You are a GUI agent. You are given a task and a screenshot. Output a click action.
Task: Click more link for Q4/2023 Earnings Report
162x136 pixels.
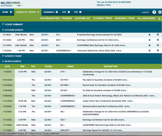(x=120, y=130)
